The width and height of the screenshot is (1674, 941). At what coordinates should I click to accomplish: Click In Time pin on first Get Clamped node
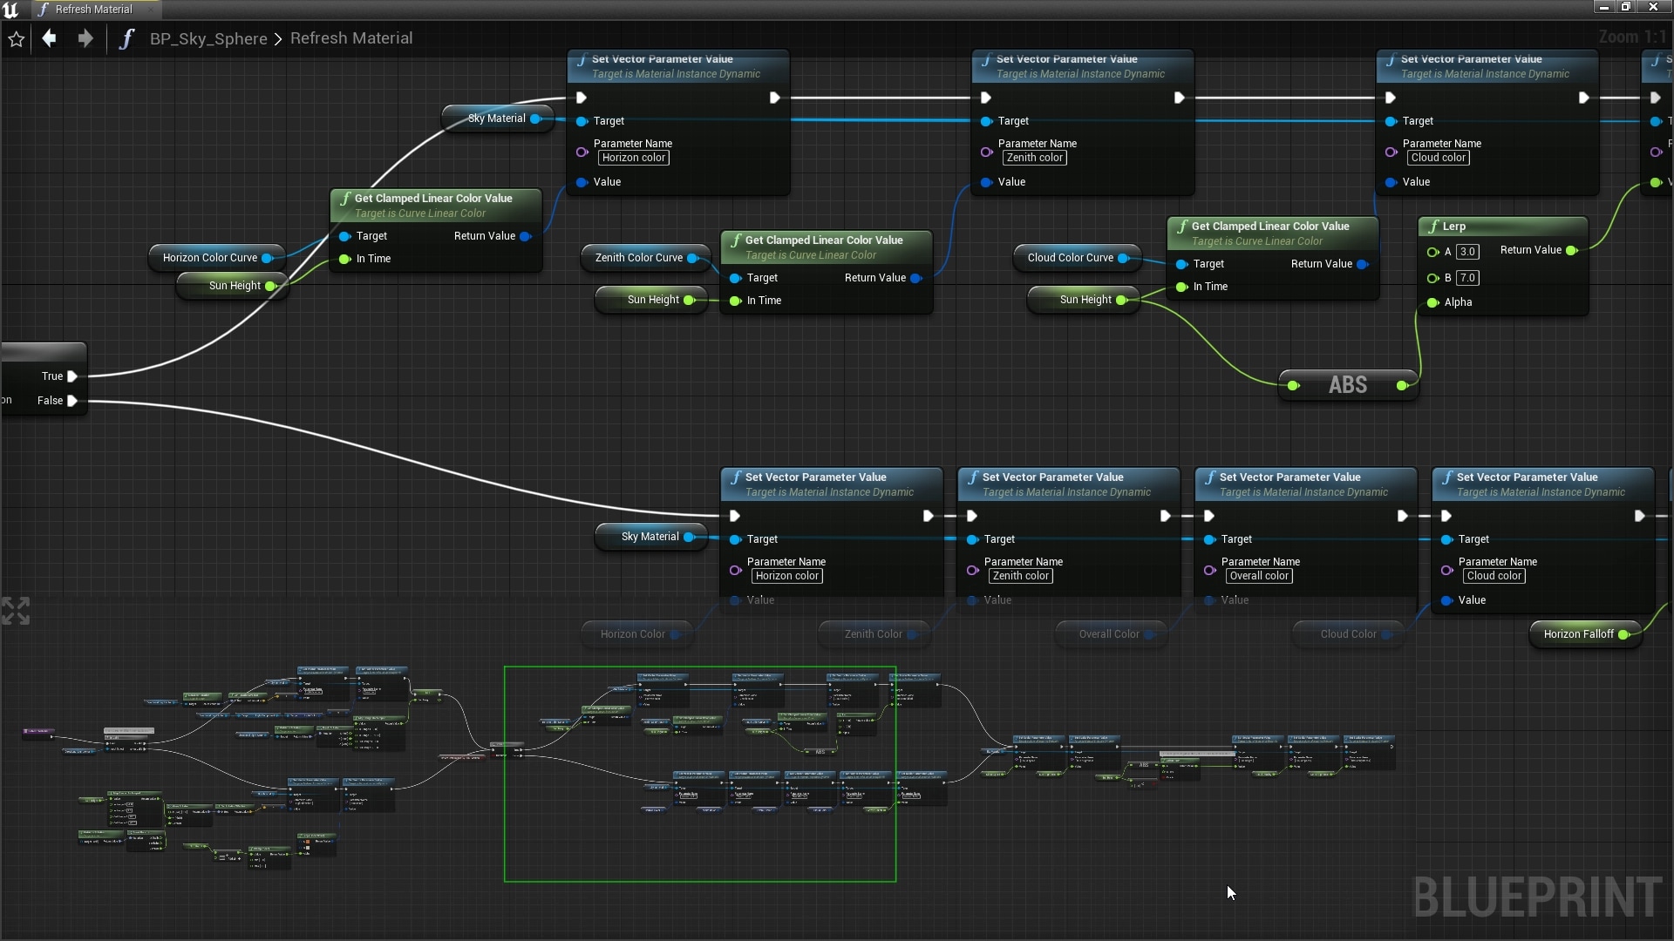(344, 259)
